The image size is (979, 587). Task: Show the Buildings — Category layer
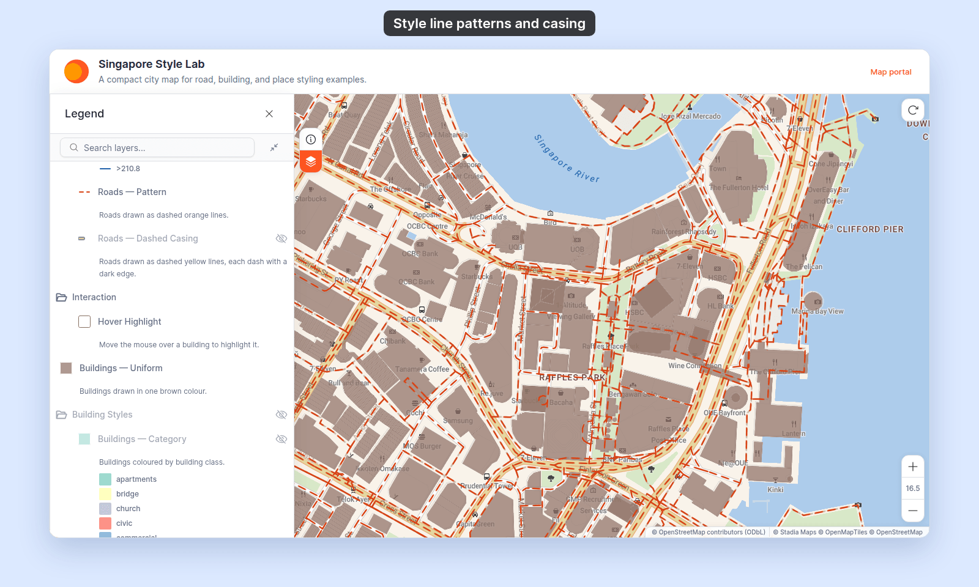(281, 439)
